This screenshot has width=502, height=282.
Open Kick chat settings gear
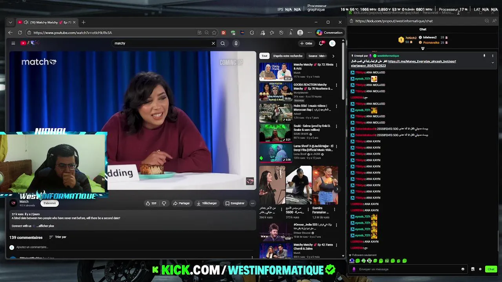[480, 269]
